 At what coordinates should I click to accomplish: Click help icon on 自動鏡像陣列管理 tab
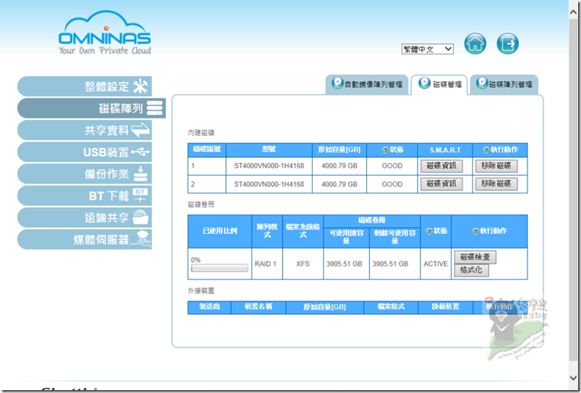(x=337, y=82)
